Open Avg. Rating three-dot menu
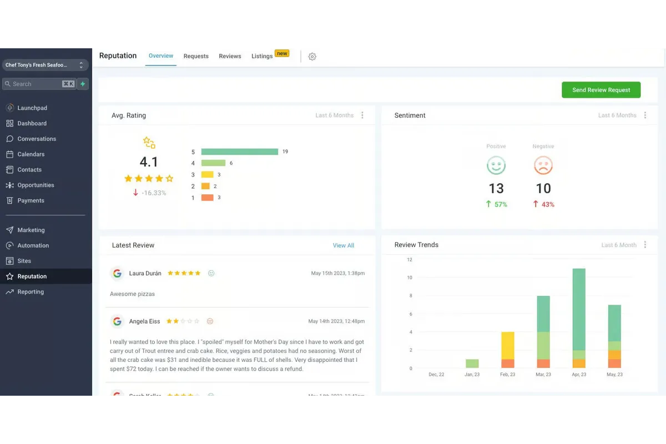 pyautogui.click(x=362, y=115)
